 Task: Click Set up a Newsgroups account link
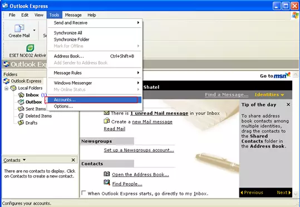pyautogui.click(x=139, y=150)
